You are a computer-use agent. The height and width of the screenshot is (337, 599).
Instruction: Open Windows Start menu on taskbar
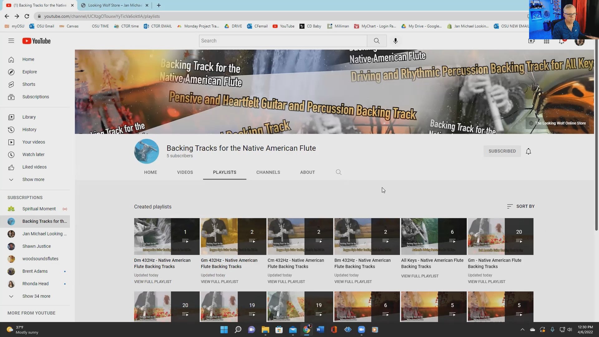click(x=224, y=330)
